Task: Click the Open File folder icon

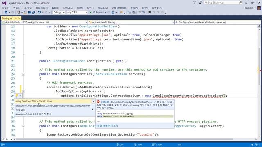Action: tap(25, 13)
